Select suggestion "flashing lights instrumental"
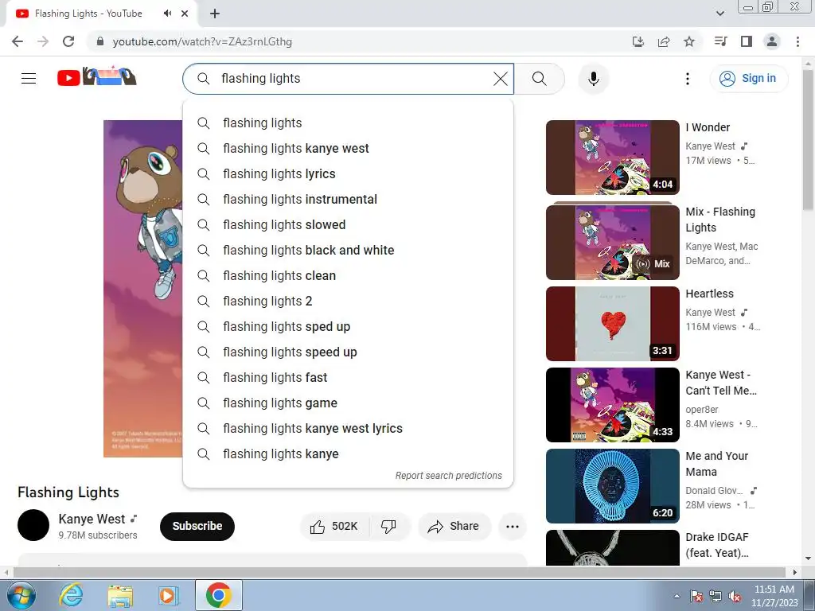Viewport: 815px width, 611px height. (x=349, y=200)
